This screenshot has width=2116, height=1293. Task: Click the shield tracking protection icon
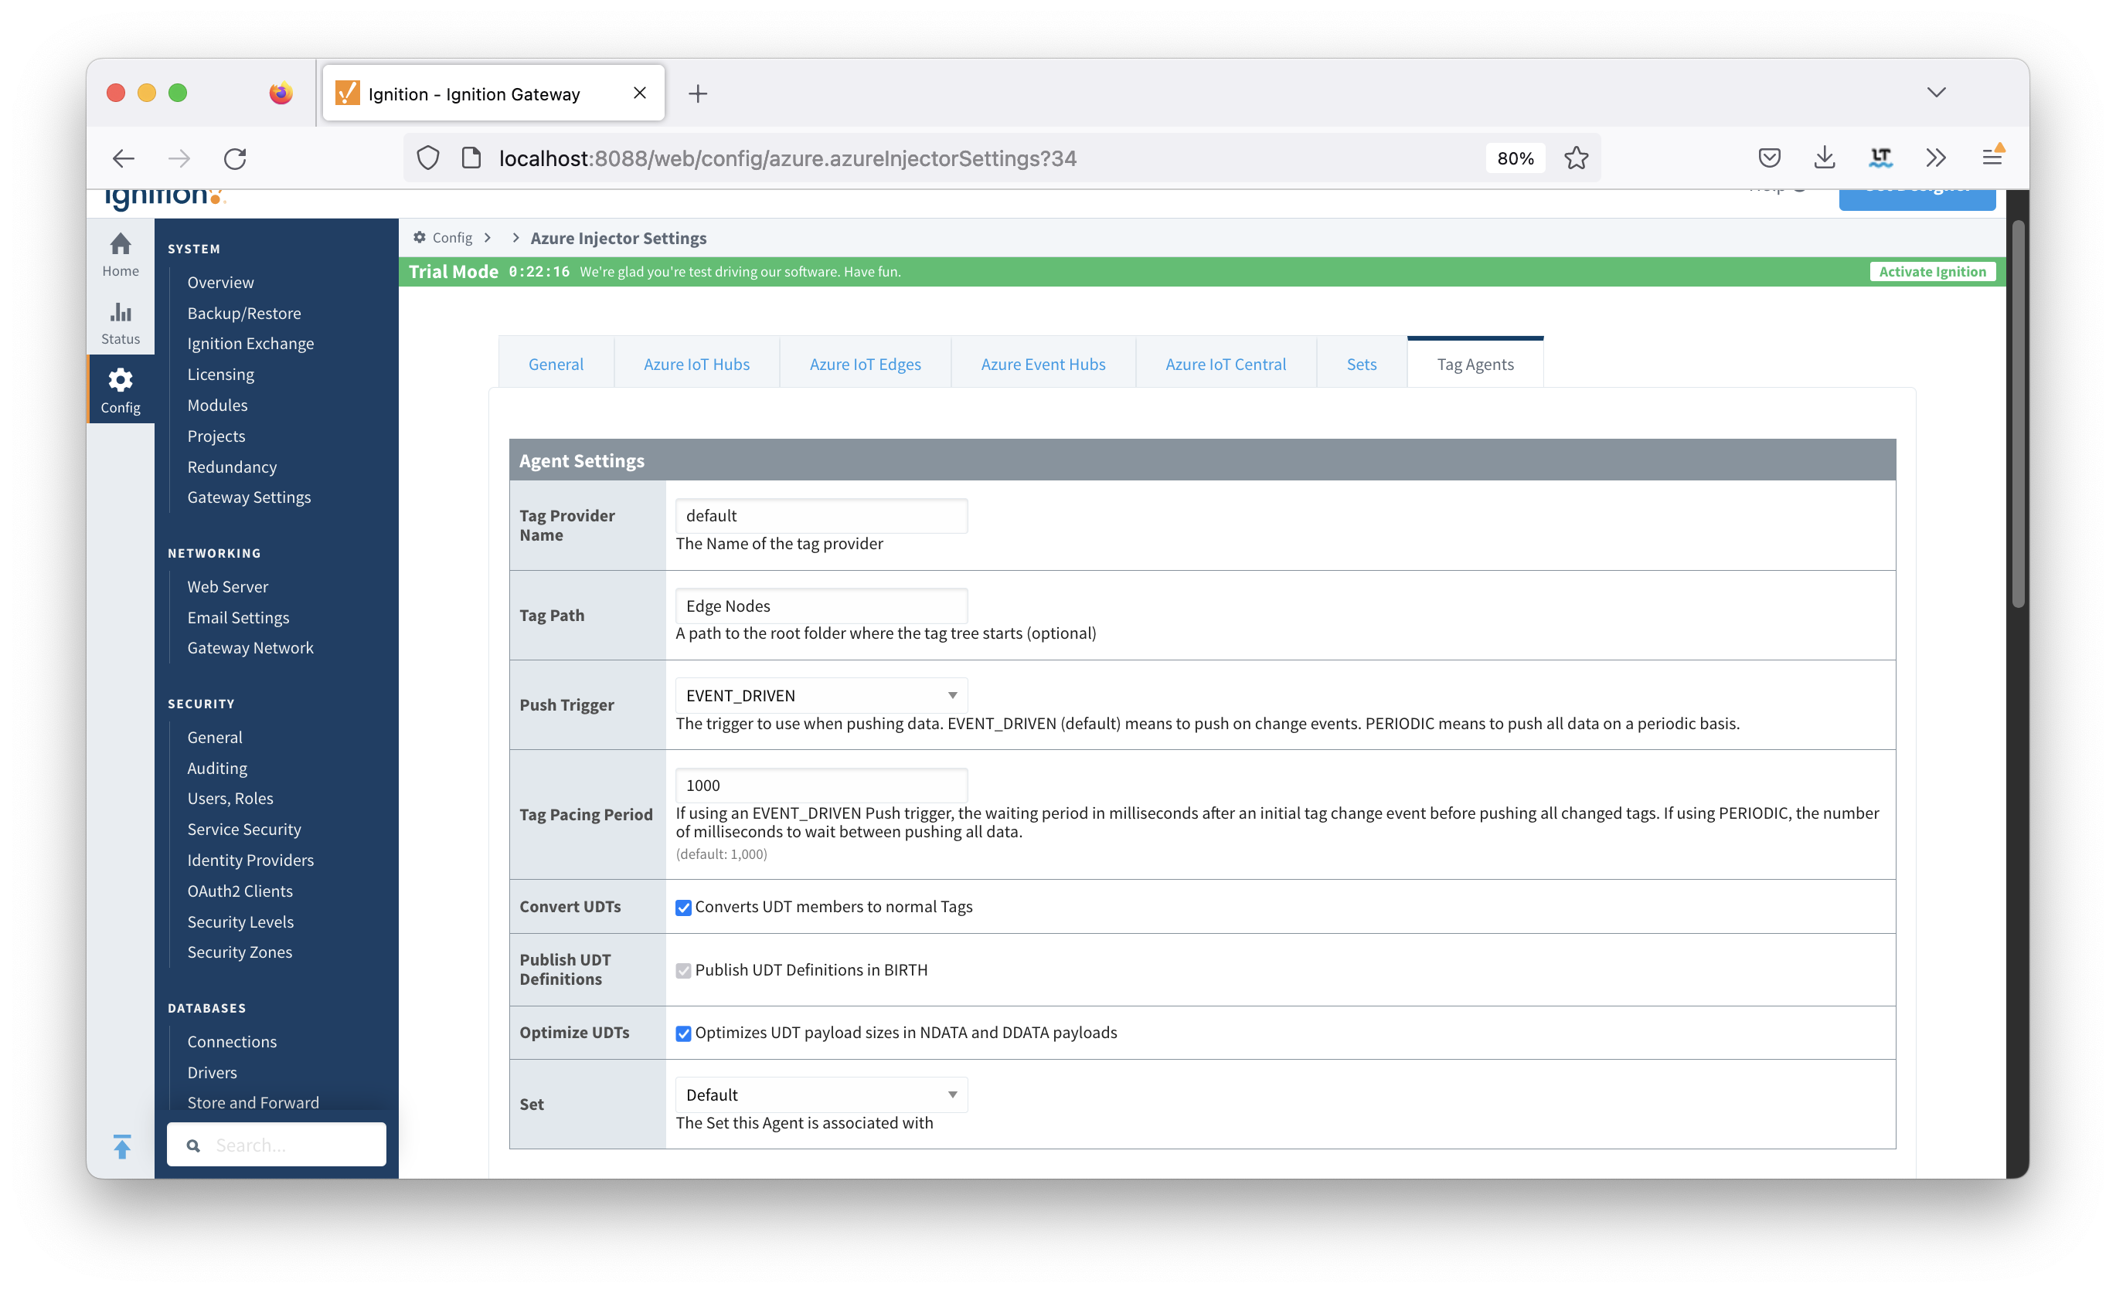427,158
